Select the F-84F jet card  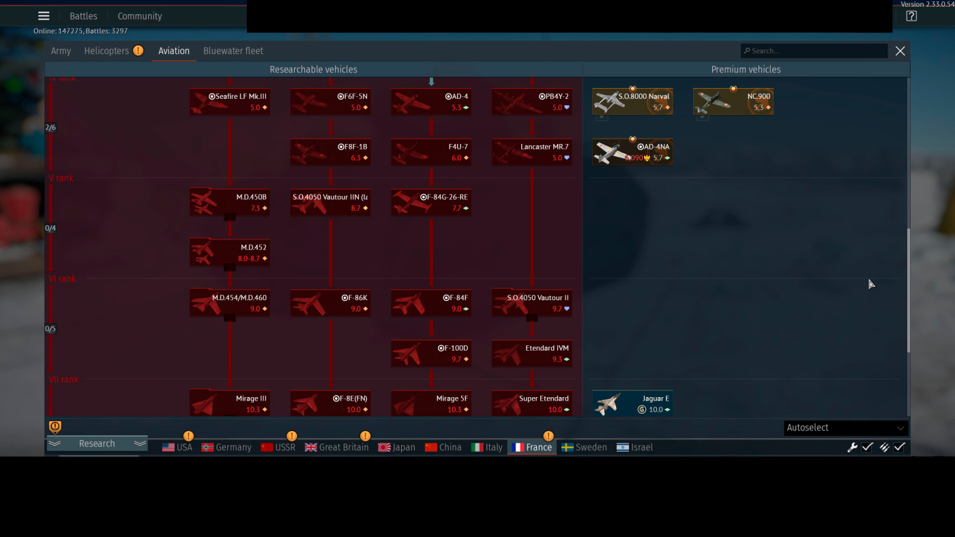click(431, 304)
